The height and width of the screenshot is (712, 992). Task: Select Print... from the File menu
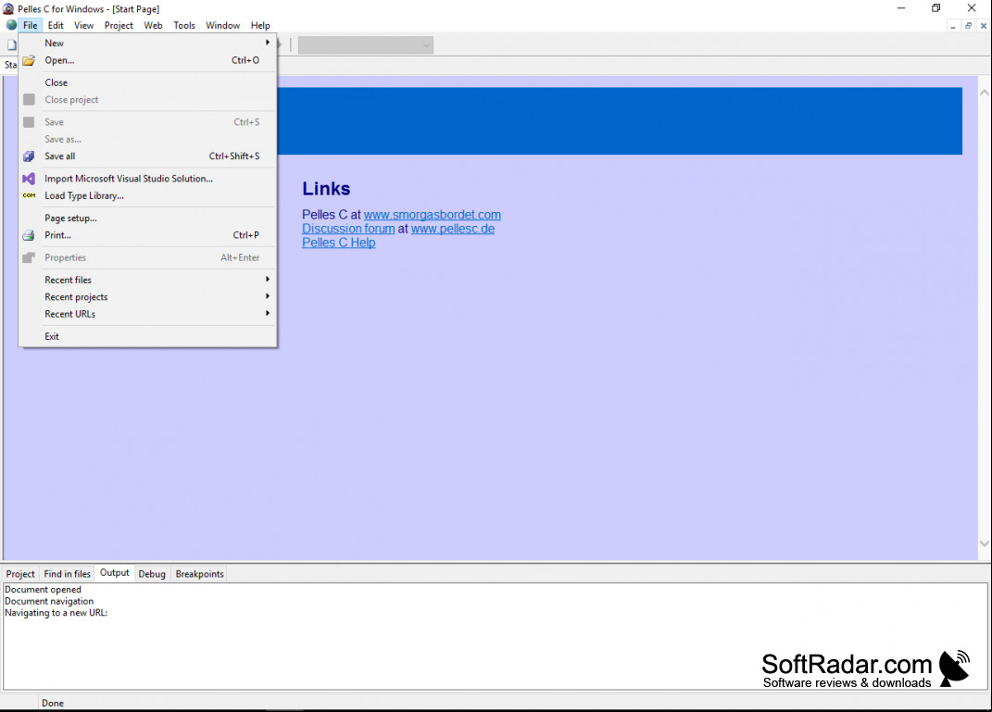click(148, 235)
